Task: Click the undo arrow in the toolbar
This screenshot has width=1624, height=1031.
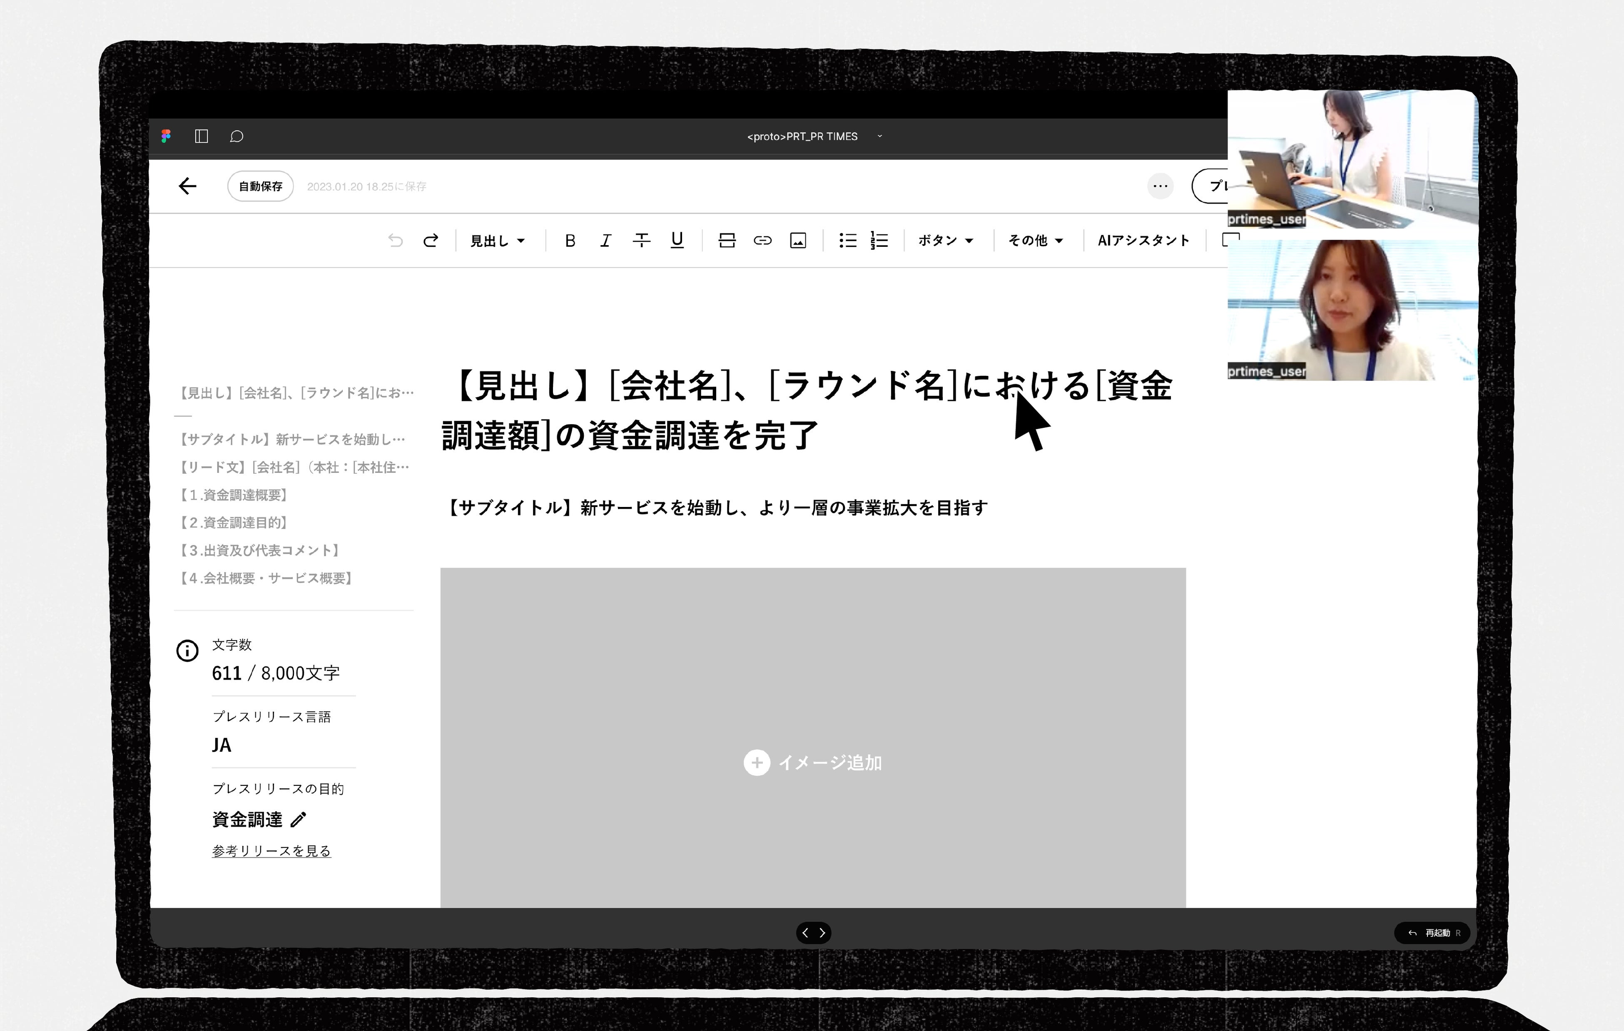Action: (x=395, y=240)
